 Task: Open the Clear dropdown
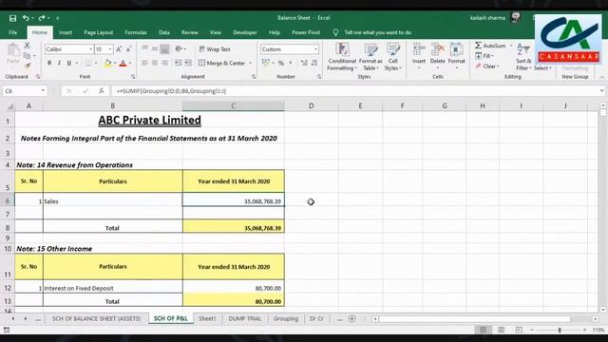tap(486, 66)
